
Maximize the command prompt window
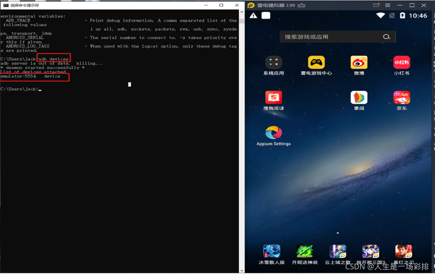point(221,5)
